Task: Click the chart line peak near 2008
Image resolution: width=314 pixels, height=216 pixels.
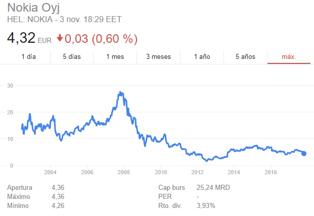Action: [120, 93]
